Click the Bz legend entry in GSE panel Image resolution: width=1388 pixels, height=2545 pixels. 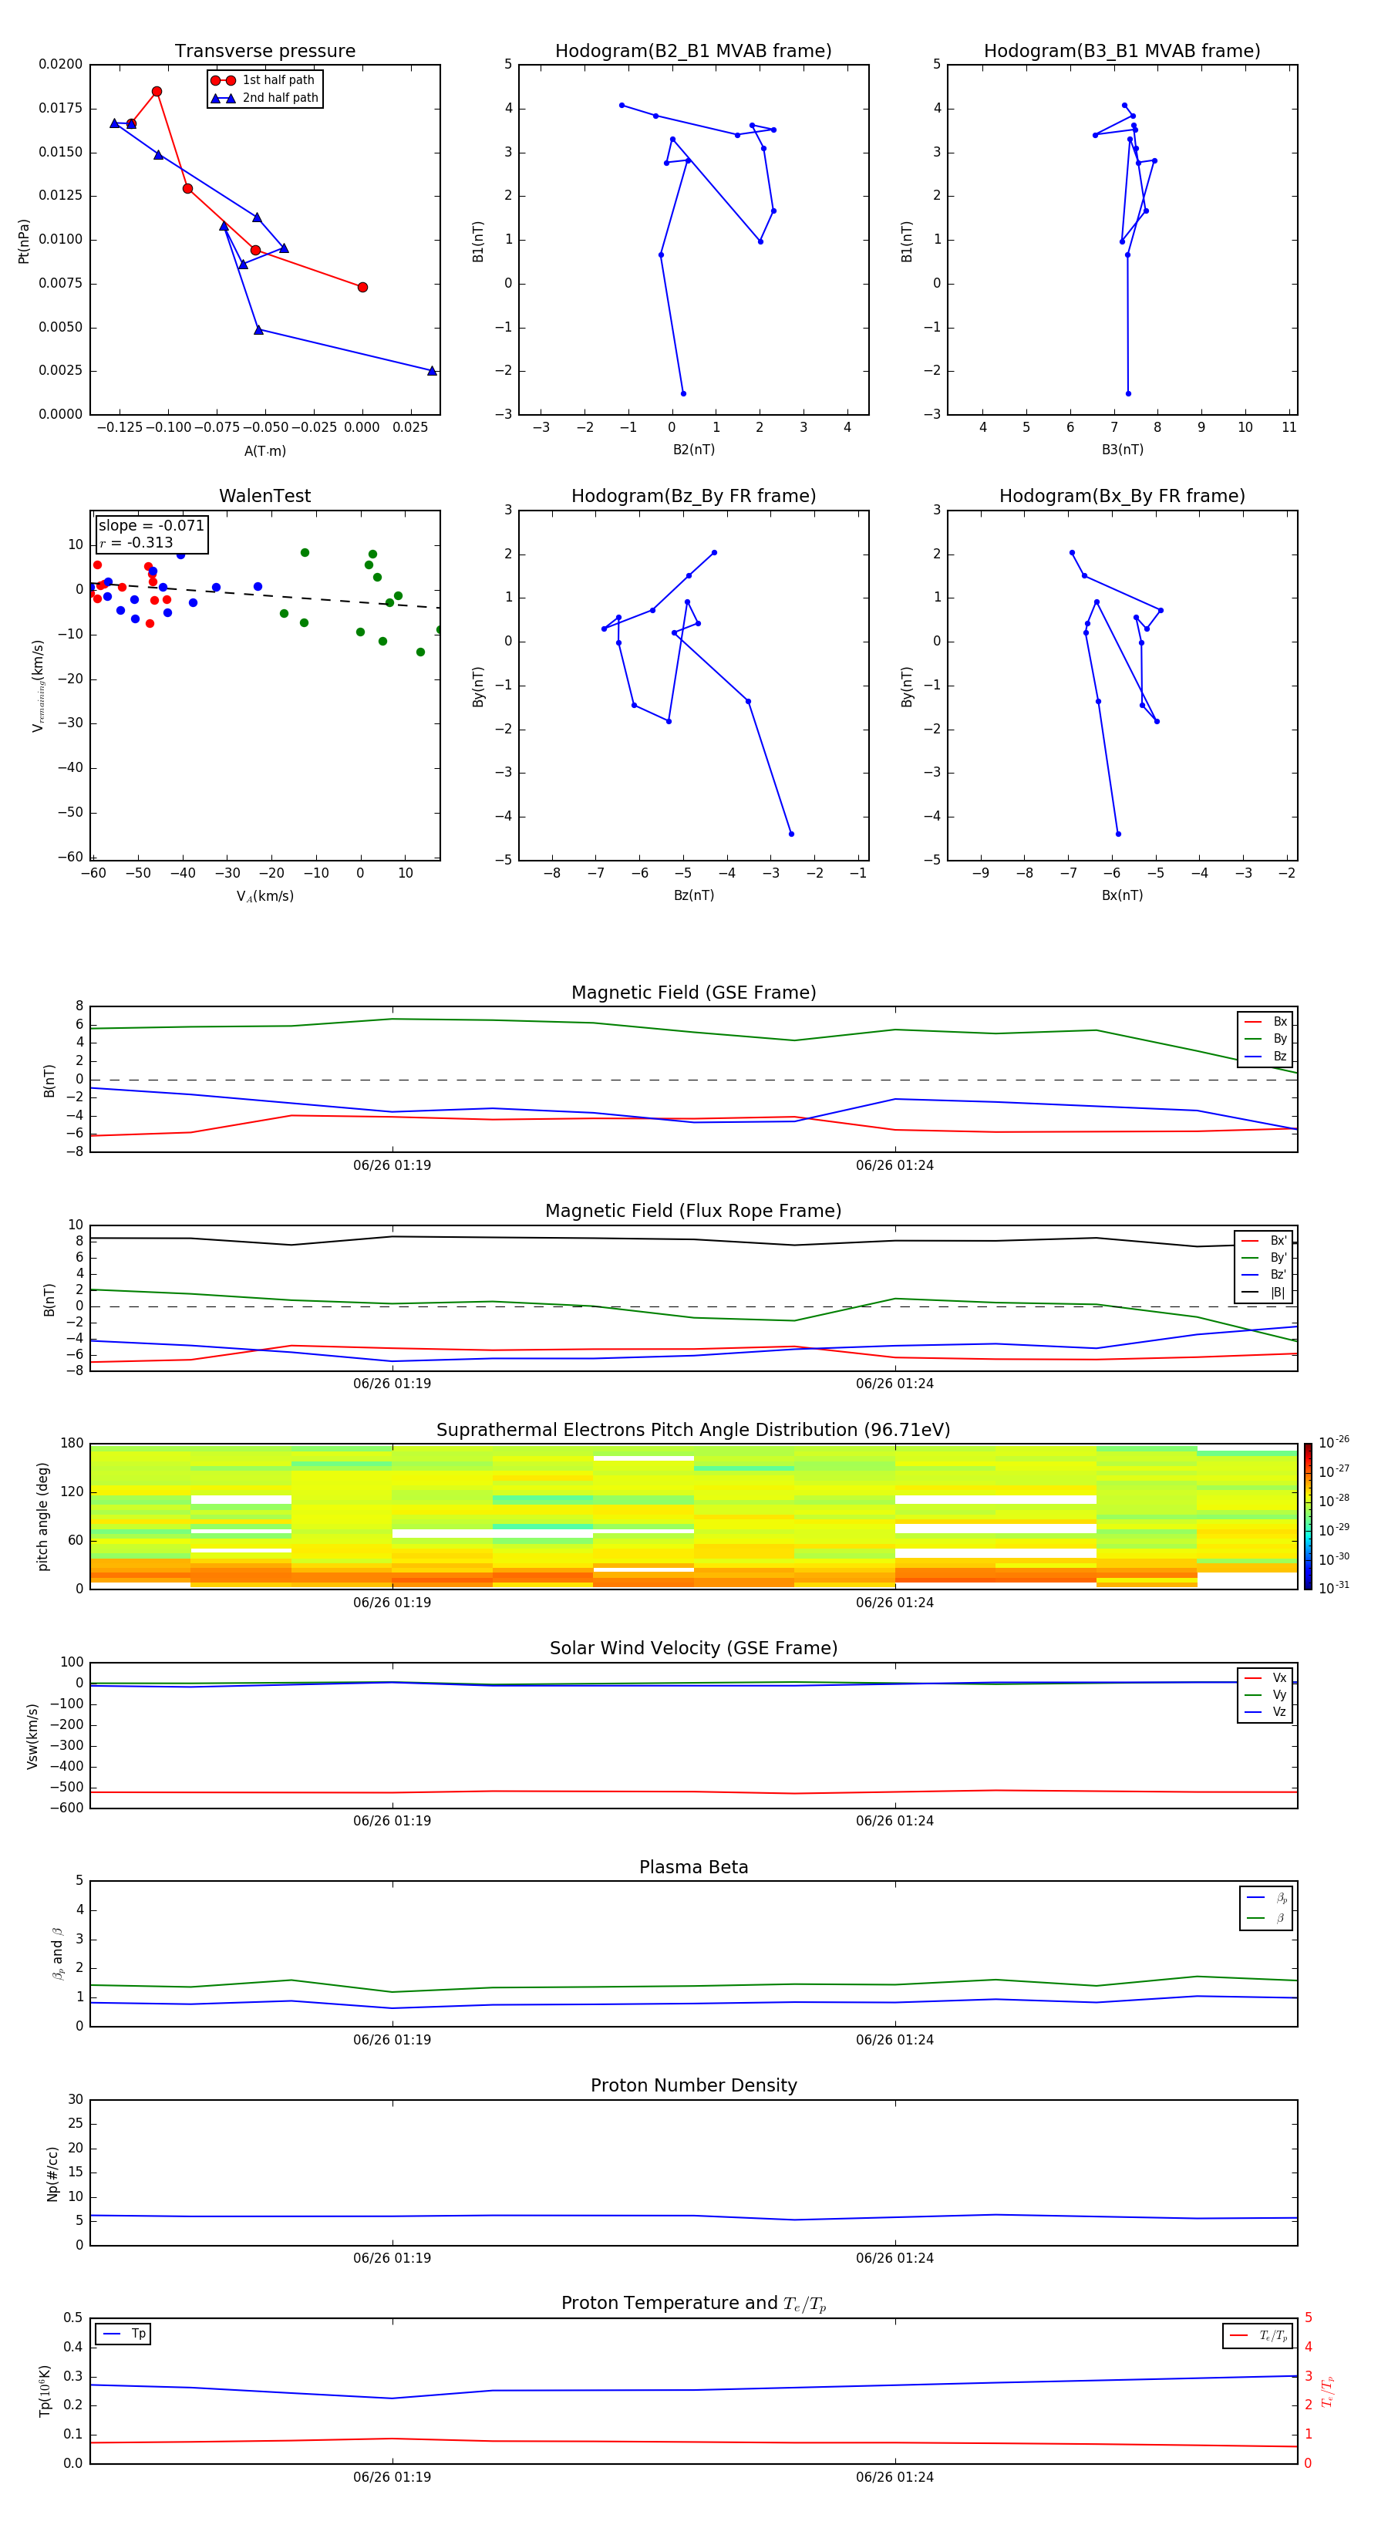click(x=1266, y=1056)
